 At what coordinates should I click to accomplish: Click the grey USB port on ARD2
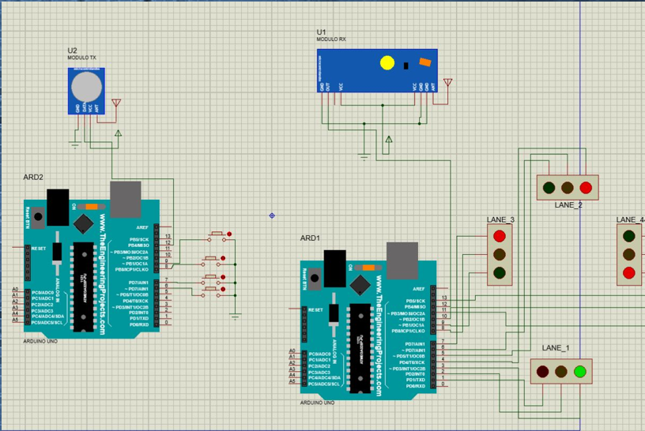pos(124,197)
